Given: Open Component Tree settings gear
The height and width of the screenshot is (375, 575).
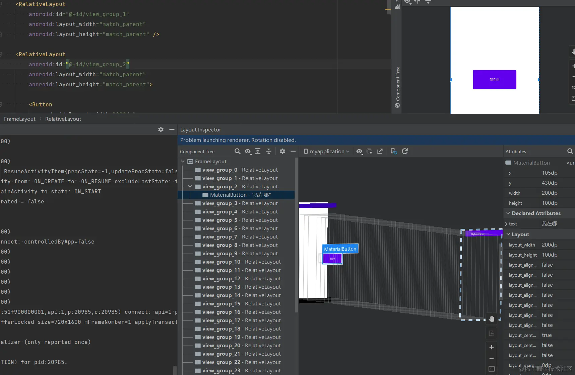Looking at the screenshot, I should point(282,151).
